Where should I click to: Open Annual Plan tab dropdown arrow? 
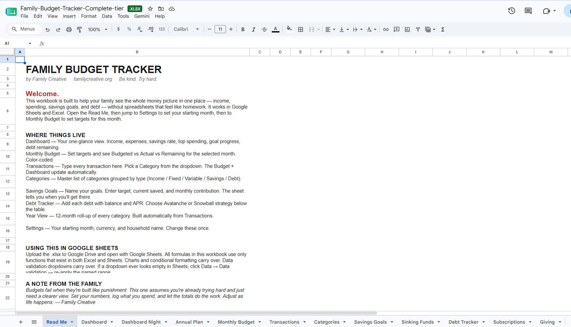pyautogui.click(x=208, y=322)
